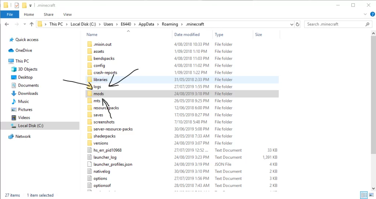Switch to the View ribbon tab

(68, 14)
